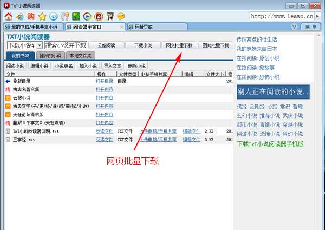Select the 推荐的小说 tab
The height and width of the screenshot is (230, 325).
[50, 56]
